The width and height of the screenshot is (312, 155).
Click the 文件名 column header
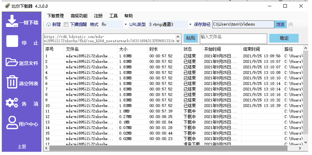[90, 49]
